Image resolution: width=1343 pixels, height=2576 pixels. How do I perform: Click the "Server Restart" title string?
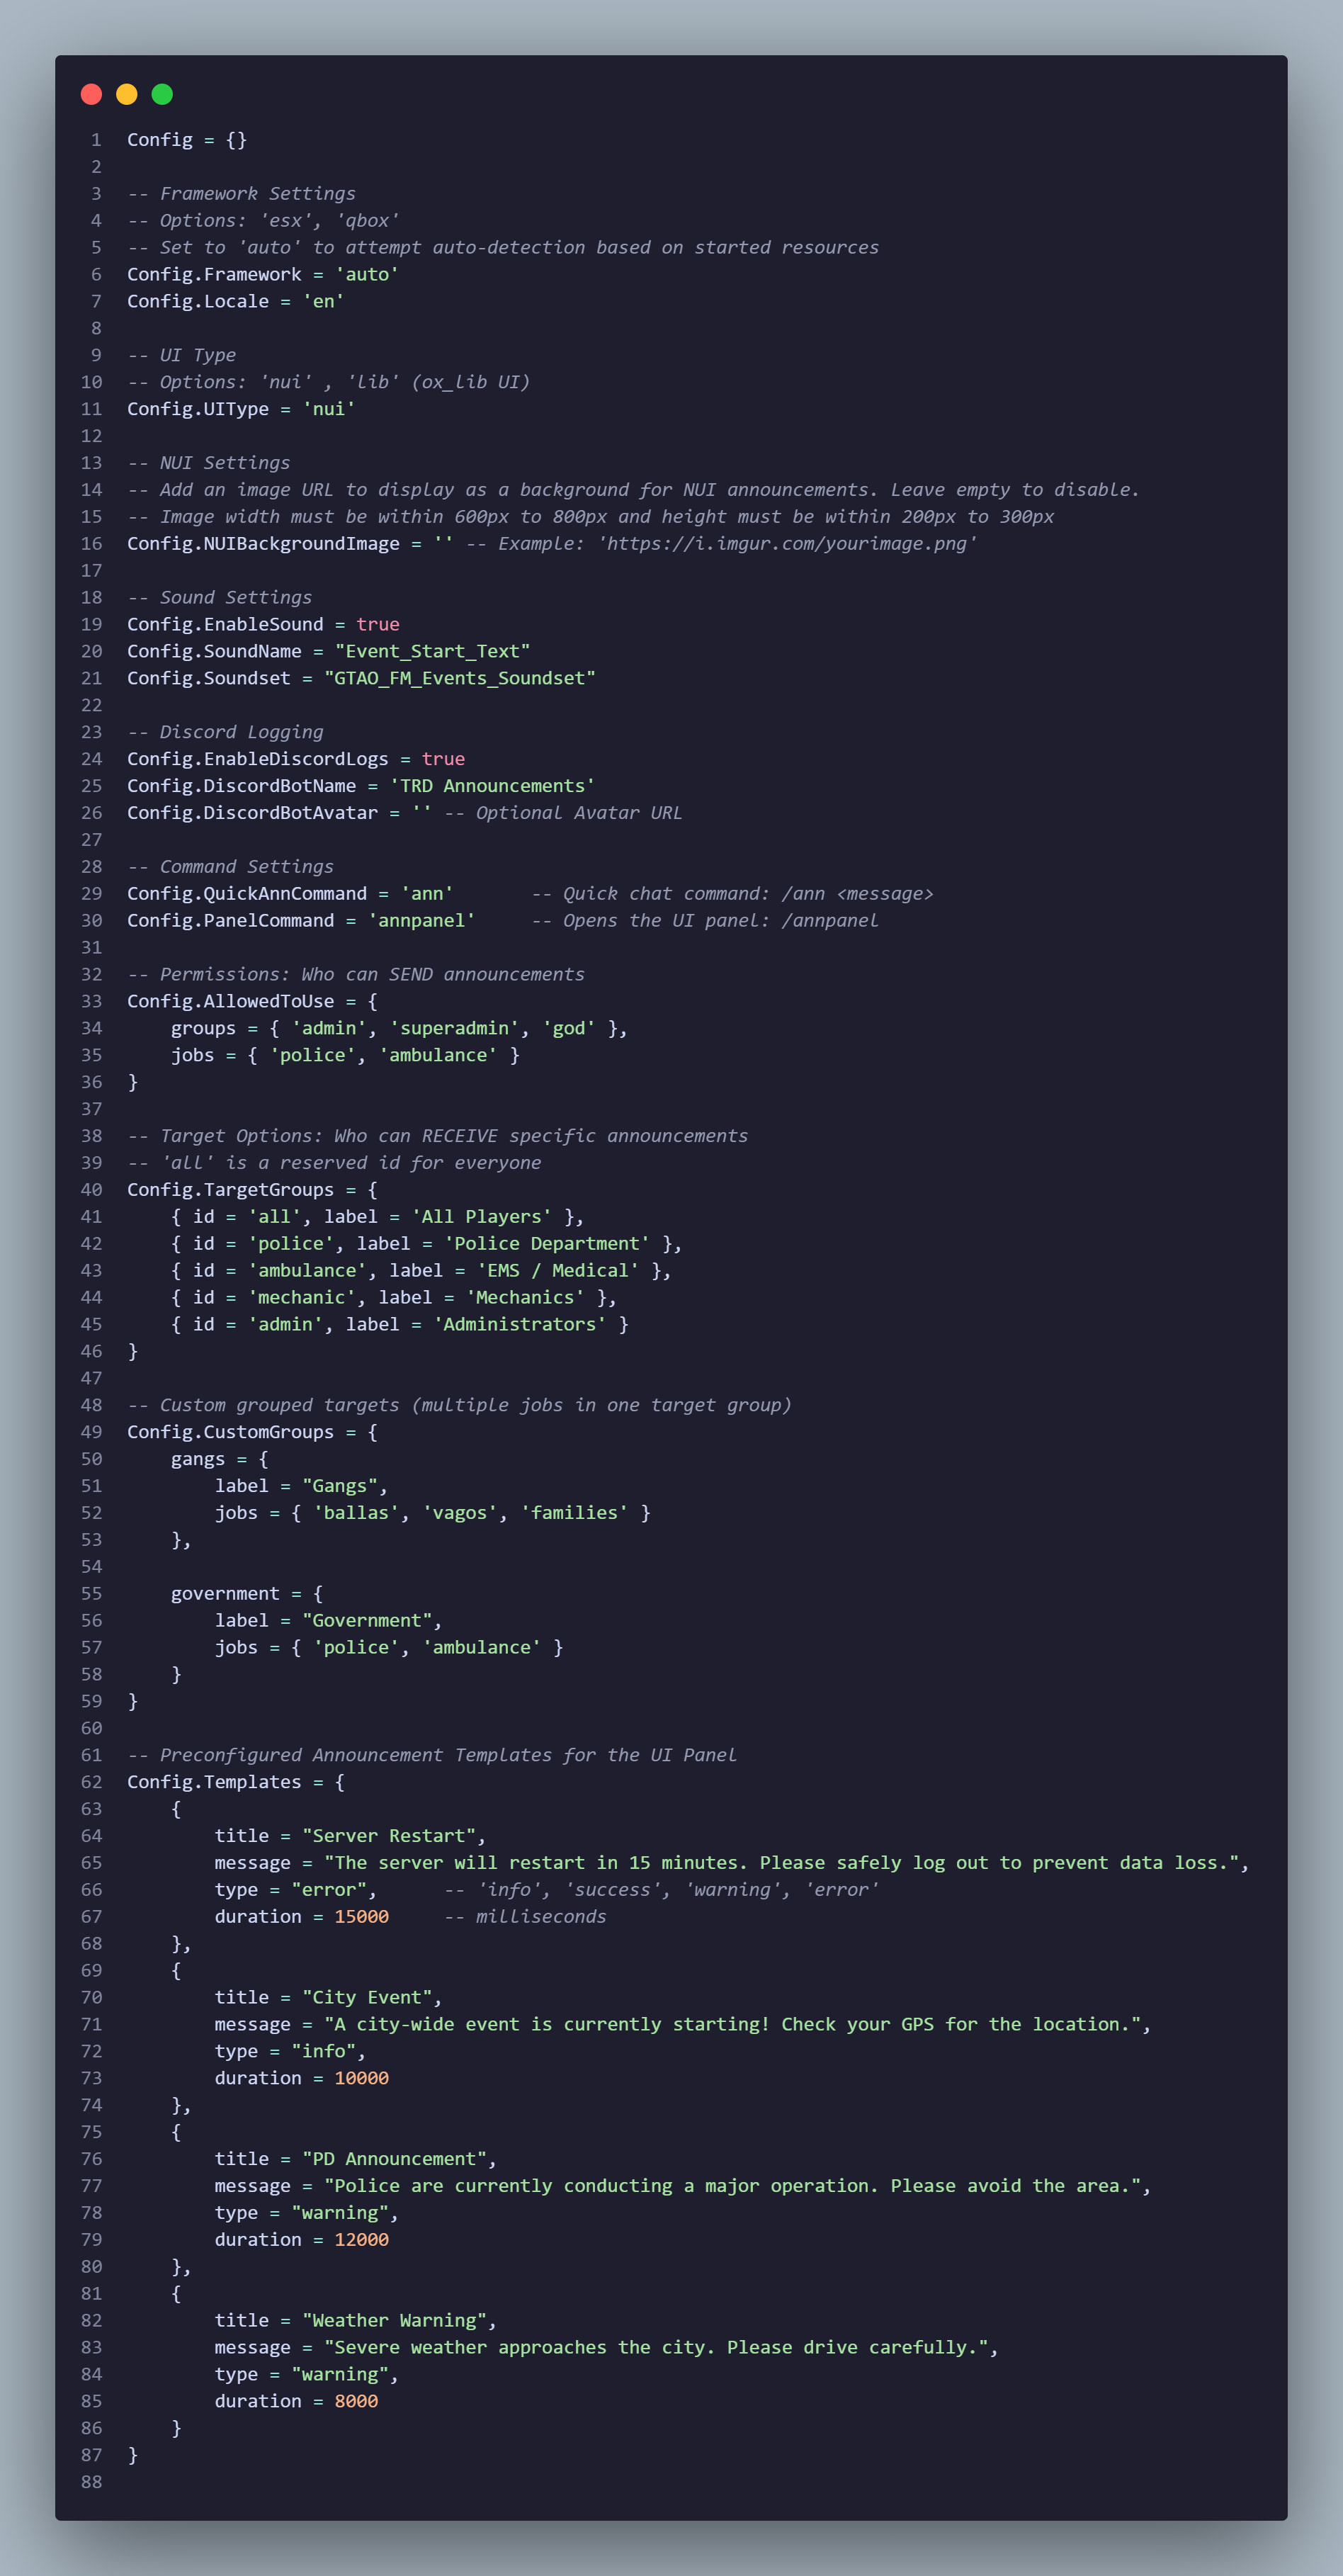click(x=389, y=1836)
